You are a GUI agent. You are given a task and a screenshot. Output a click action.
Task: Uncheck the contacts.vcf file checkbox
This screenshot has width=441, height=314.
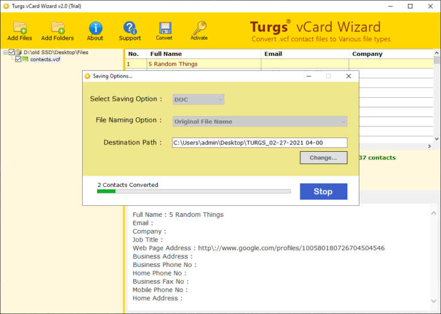coord(18,59)
